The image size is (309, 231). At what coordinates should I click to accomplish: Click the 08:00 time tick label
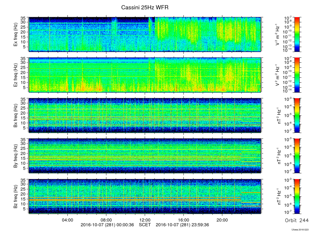(x=106, y=220)
